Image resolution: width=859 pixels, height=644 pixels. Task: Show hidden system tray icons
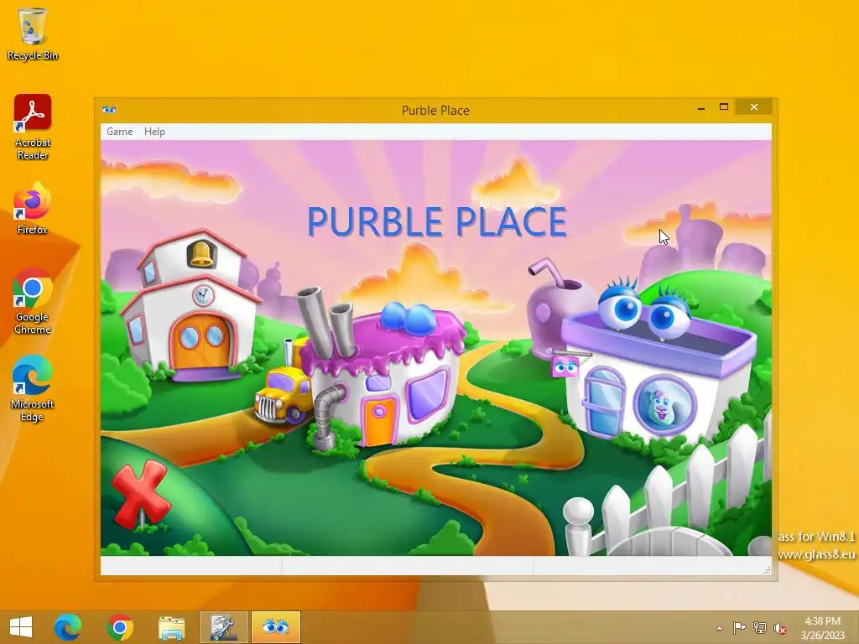[719, 628]
